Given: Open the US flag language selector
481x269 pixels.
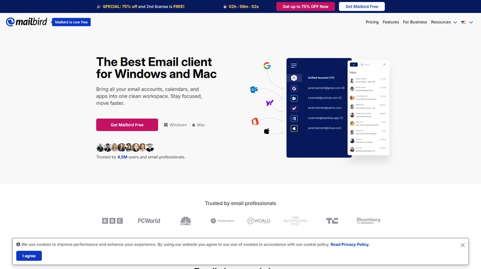Looking at the screenshot, I should [464, 22].
